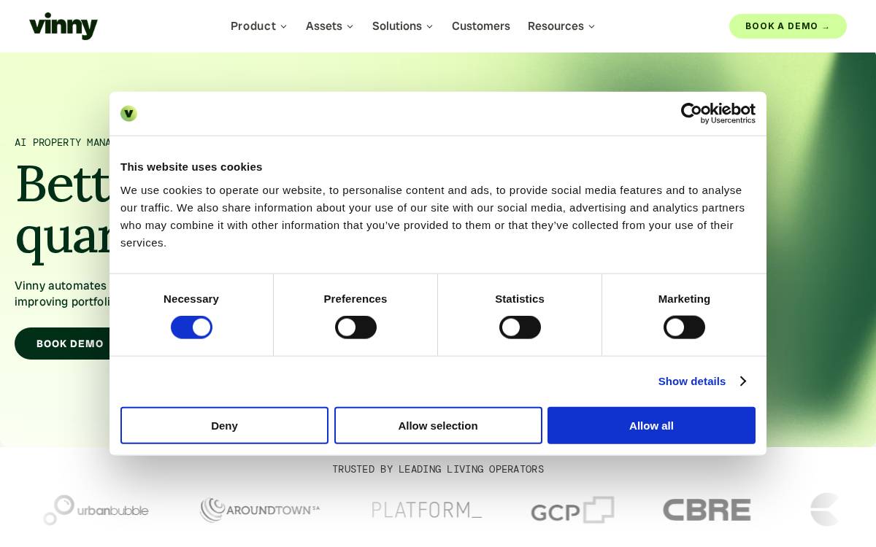The height and width of the screenshot is (547, 876).
Task: Enable the Marketing cookies switch
Action: coord(684,327)
